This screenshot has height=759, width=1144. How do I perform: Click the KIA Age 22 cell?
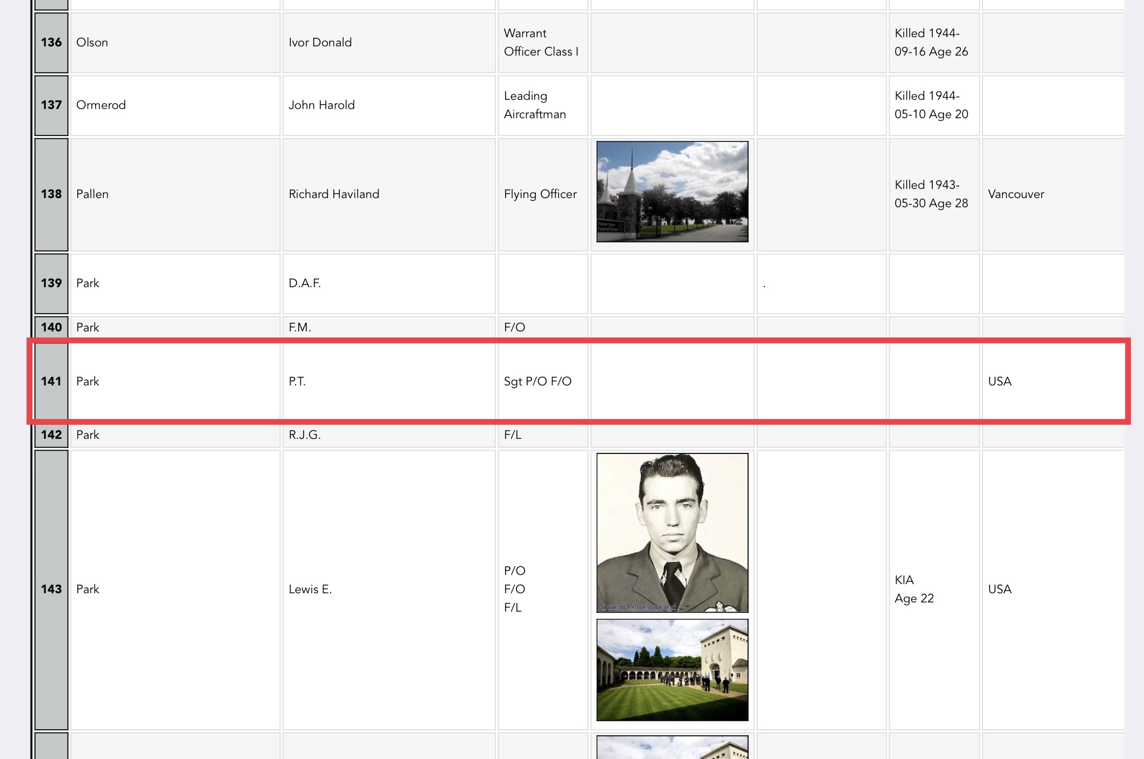[x=933, y=589]
